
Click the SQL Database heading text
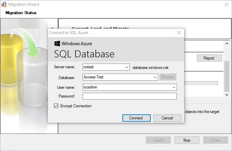click(x=84, y=54)
